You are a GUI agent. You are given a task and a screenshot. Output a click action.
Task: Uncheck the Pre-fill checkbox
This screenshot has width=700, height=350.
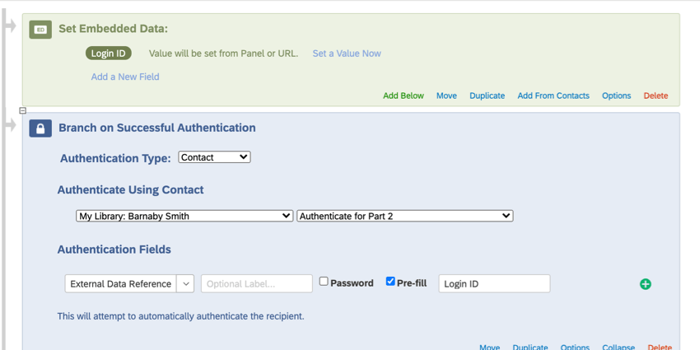point(390,282)
